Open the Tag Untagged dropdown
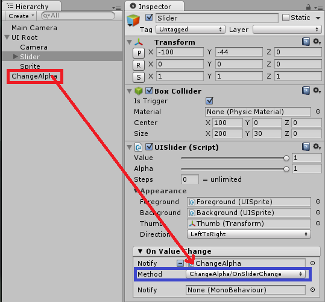325x302 pixels. point(191,30)
